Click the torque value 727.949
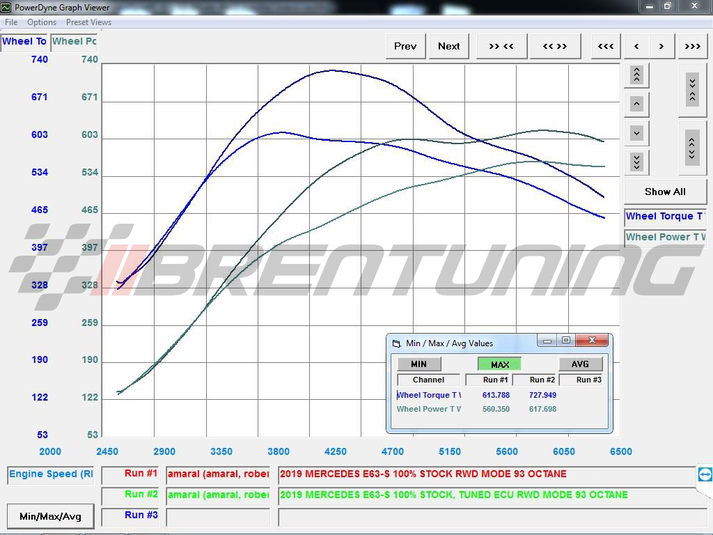Image resolution: width=713 pixels, height=535 pixels. [542, 396]
